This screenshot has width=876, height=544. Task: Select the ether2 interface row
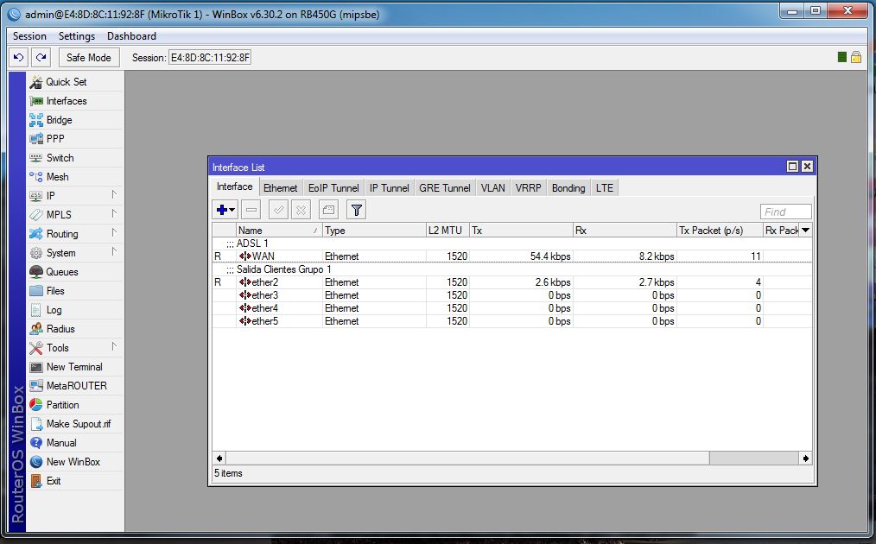click(x=511, y=282)
